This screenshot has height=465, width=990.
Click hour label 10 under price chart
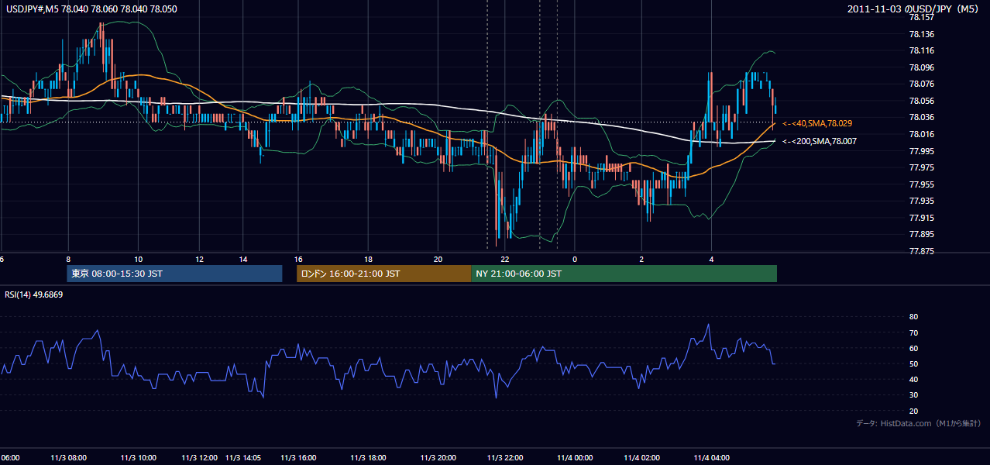click(138, 259)
